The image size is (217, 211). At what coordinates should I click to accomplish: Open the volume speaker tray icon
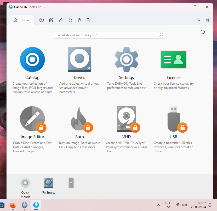click(185, 205)
